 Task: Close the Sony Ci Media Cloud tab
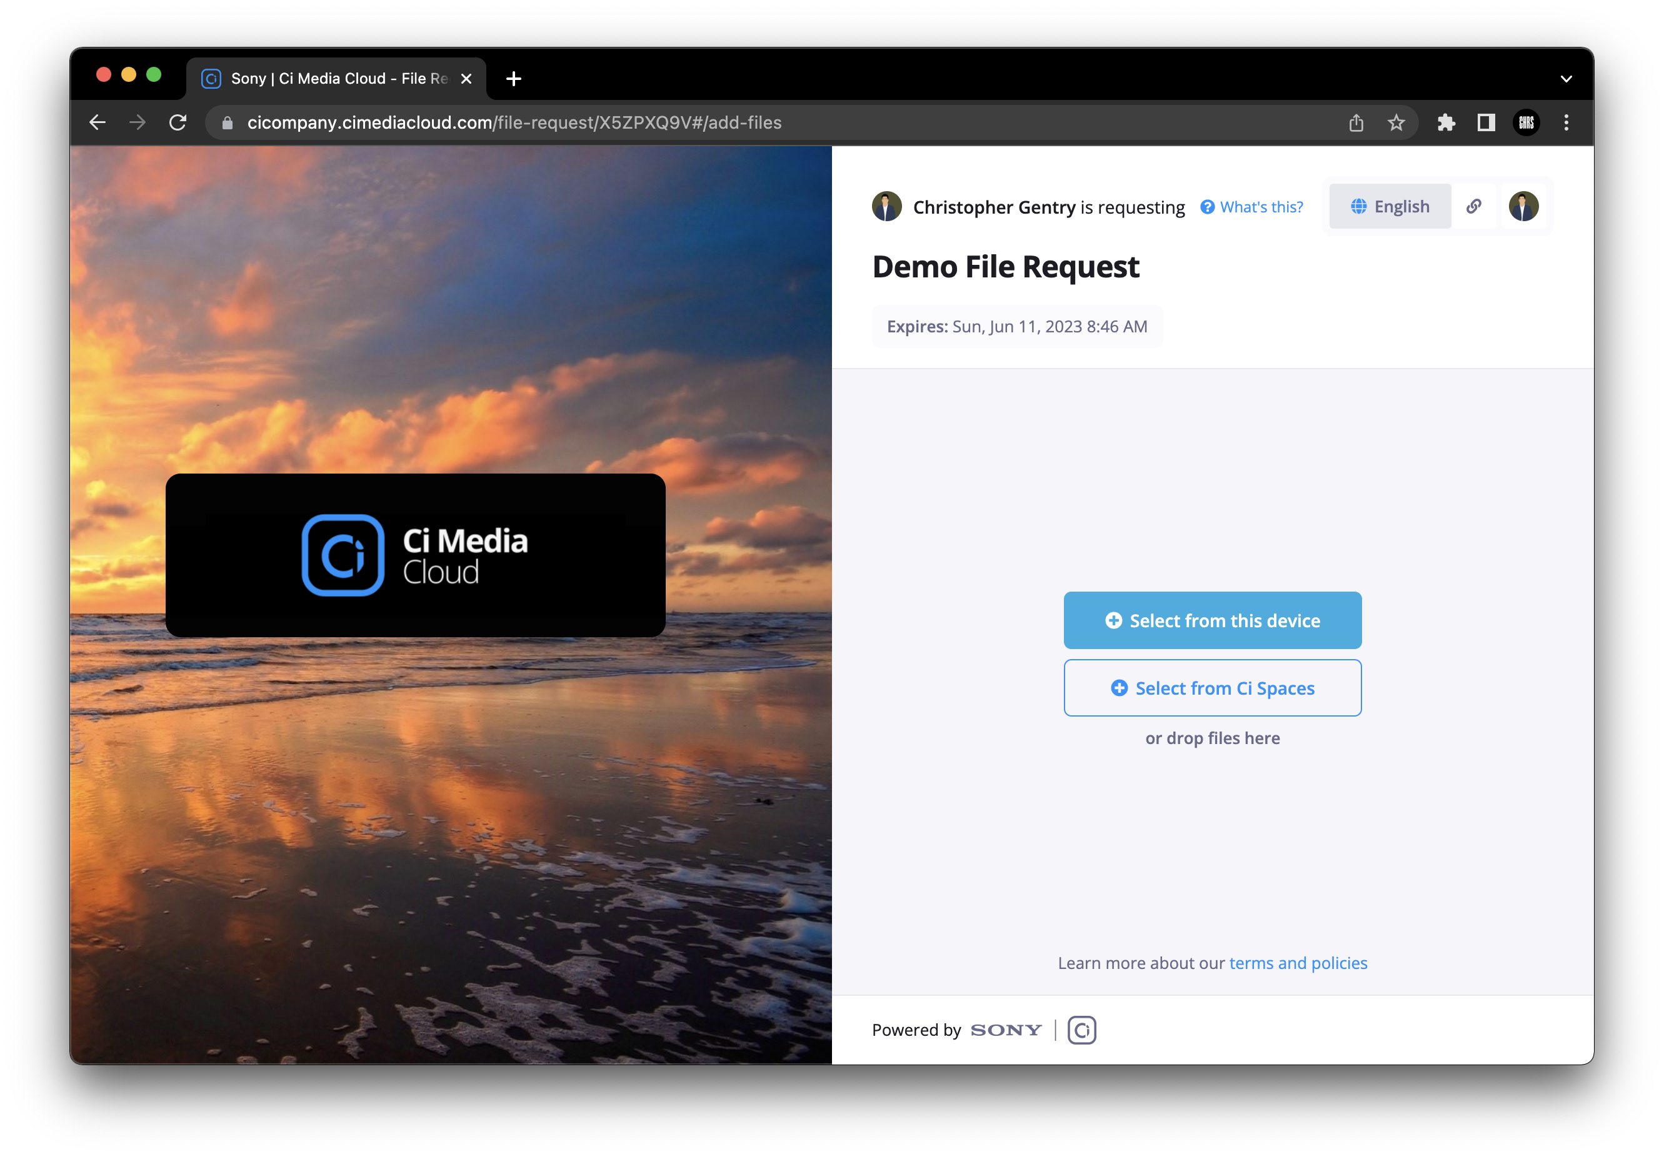click(466, 79)
